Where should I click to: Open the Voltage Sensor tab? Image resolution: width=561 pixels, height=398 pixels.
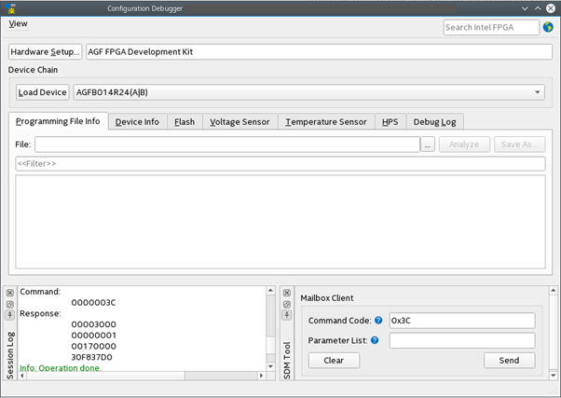[239, 122]
